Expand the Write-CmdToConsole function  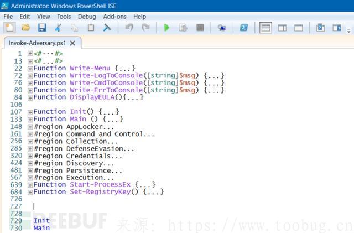(30, 83)
